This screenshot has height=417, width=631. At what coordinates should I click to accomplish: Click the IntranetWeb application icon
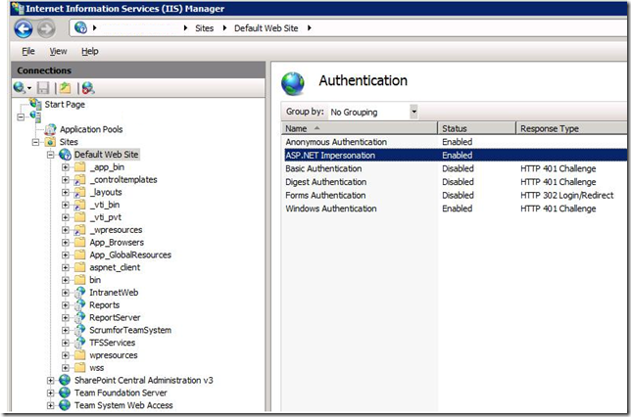click(80, 293)
